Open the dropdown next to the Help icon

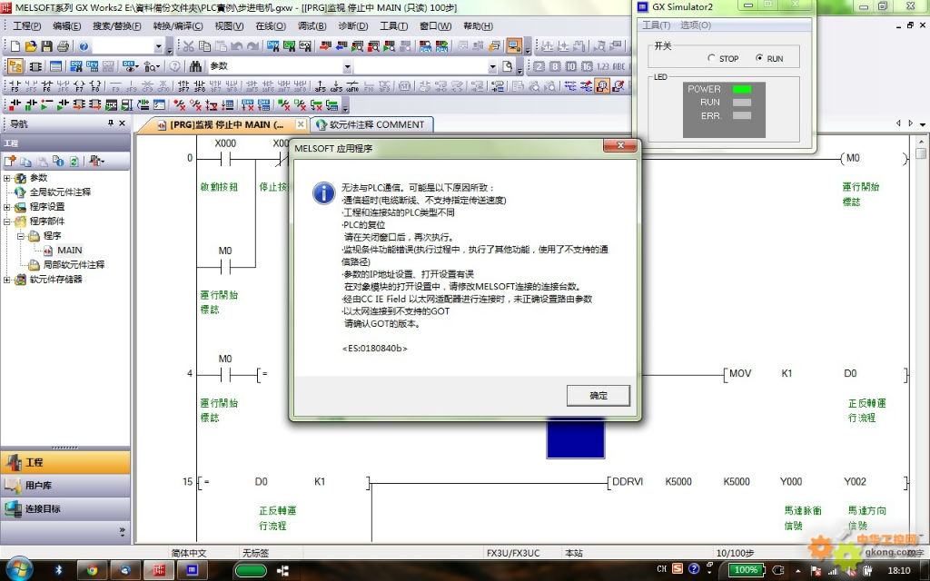pyautogui.click(x=158, y=46)
